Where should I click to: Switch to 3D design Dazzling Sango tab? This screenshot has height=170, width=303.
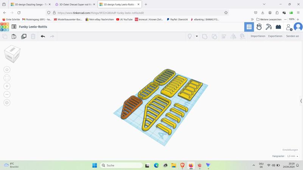tap(31, 5)
